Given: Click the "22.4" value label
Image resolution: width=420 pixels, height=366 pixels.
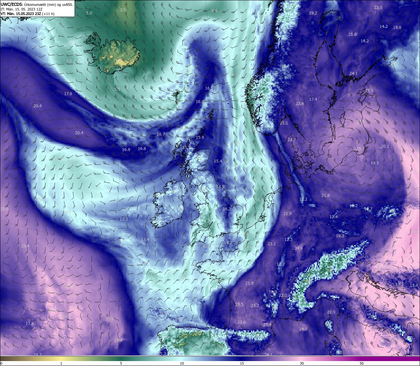Looking at the screenshot, I should [x=300, y=104].
